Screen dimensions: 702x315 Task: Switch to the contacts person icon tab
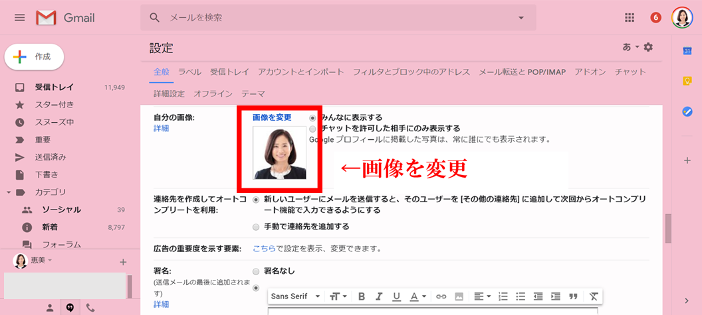(50, 308)
